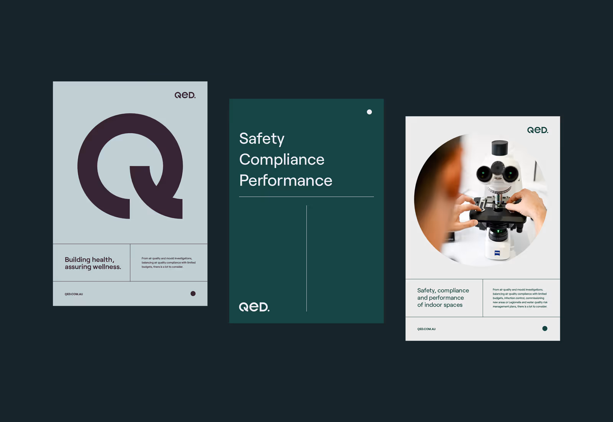Click the word 'Performance' on the green poster
Image resolution: width=613 pixels, height=422 pixels.
pyautogui.click(x=286, y=180)
